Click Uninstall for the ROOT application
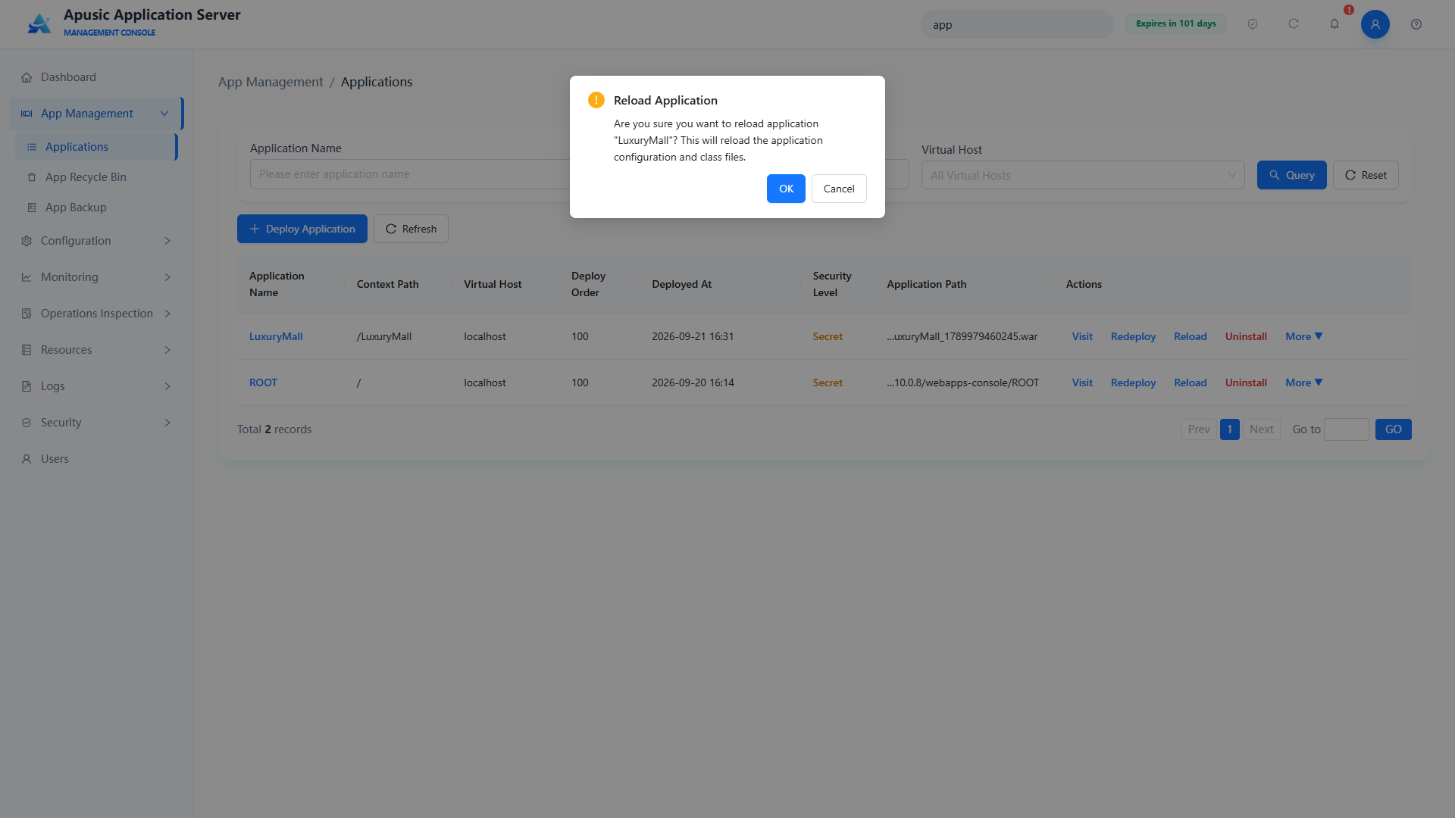 1246,382
